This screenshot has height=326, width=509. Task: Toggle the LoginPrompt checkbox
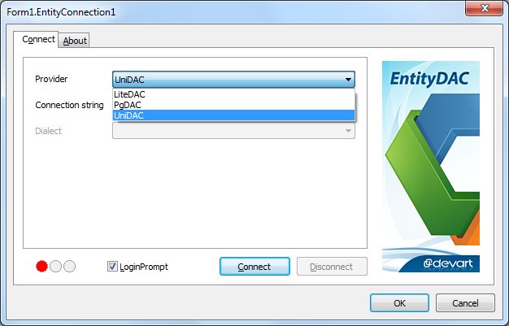[x=112, y=267]
